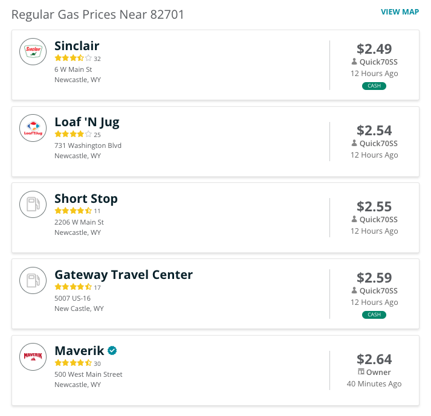Viewport: 431px width, 416px height.
Task: Open the Short Stop station title
Action: (86, 199)
